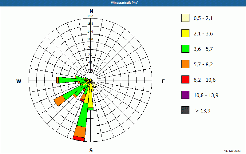The height and width of the screenshot is (154, 246).
Task: Click the legend text '5,7 - 8,2'
Action: (203, 65)
